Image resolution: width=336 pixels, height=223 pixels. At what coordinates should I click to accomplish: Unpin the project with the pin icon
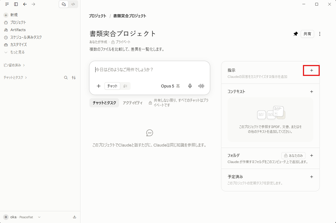click(x=295, y=34)
